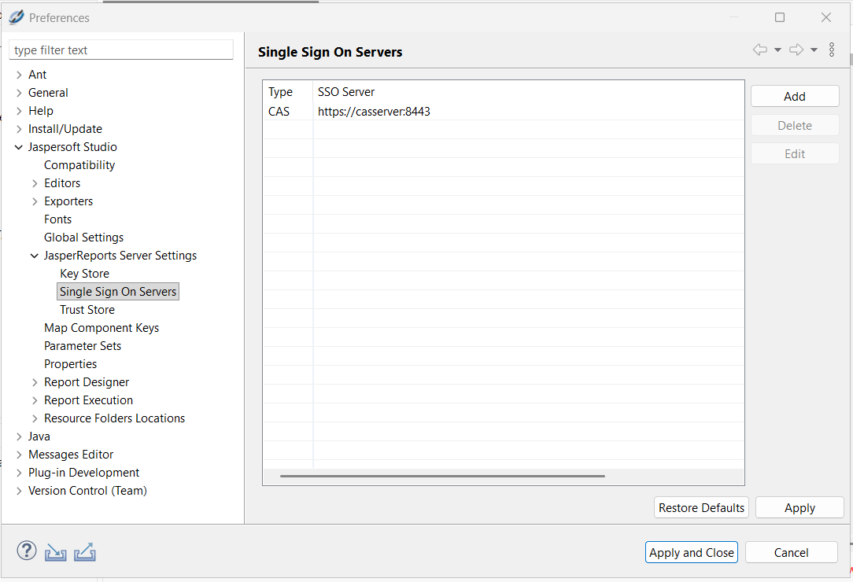Open the forward history dropdown arrow
Screen dimensions: 853x582
(814, 50)
